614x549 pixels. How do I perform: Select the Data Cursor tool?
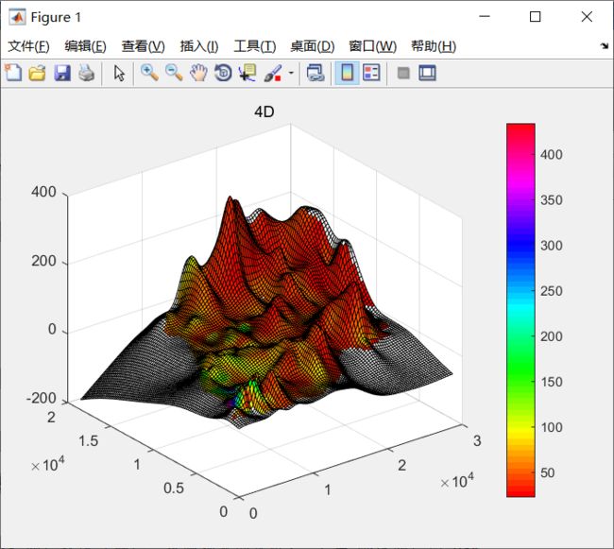[x=247, y=73]
